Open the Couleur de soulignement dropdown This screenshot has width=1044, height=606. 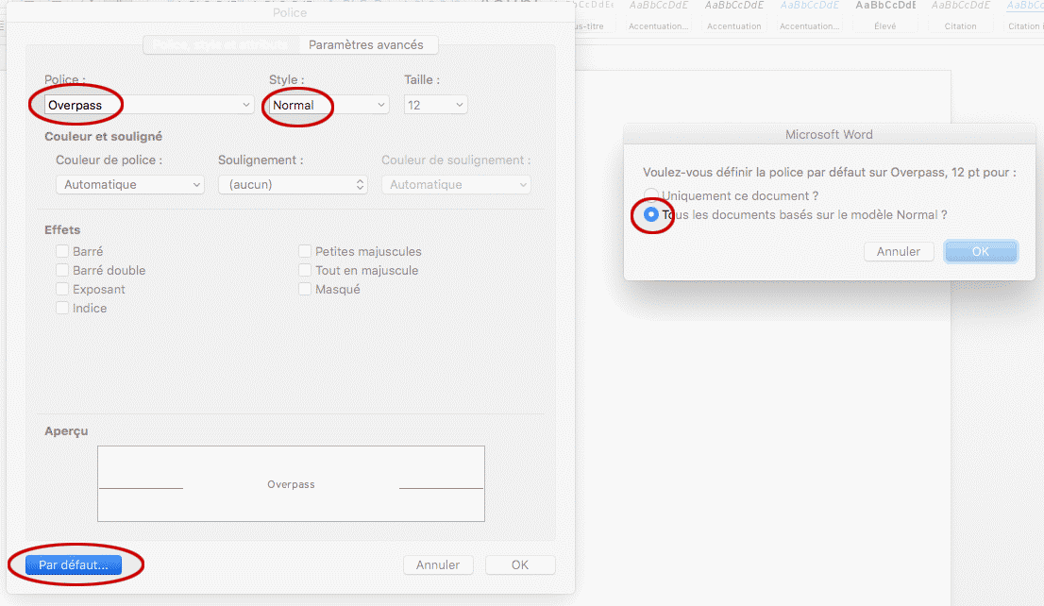456,184
